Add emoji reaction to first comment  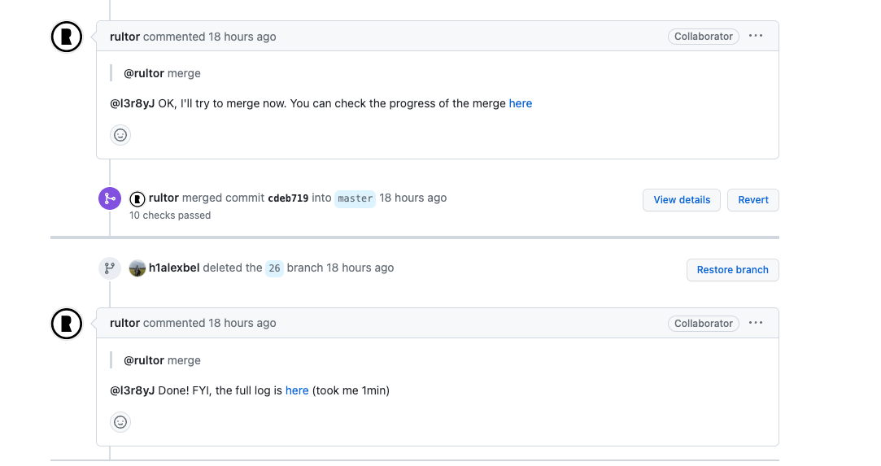tap(120, 135)
